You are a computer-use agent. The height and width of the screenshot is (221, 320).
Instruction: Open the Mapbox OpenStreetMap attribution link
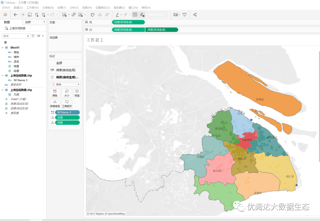pos(106,214)
